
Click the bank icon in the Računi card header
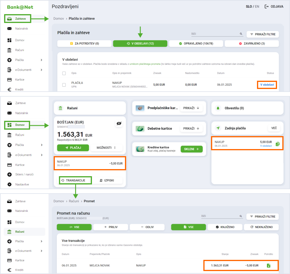tap(60, 108)
